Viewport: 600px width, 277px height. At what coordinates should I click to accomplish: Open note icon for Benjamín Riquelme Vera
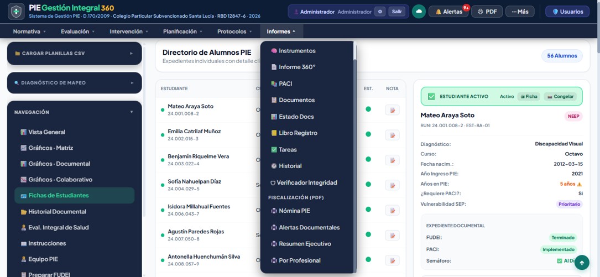[x=392, y=160]
